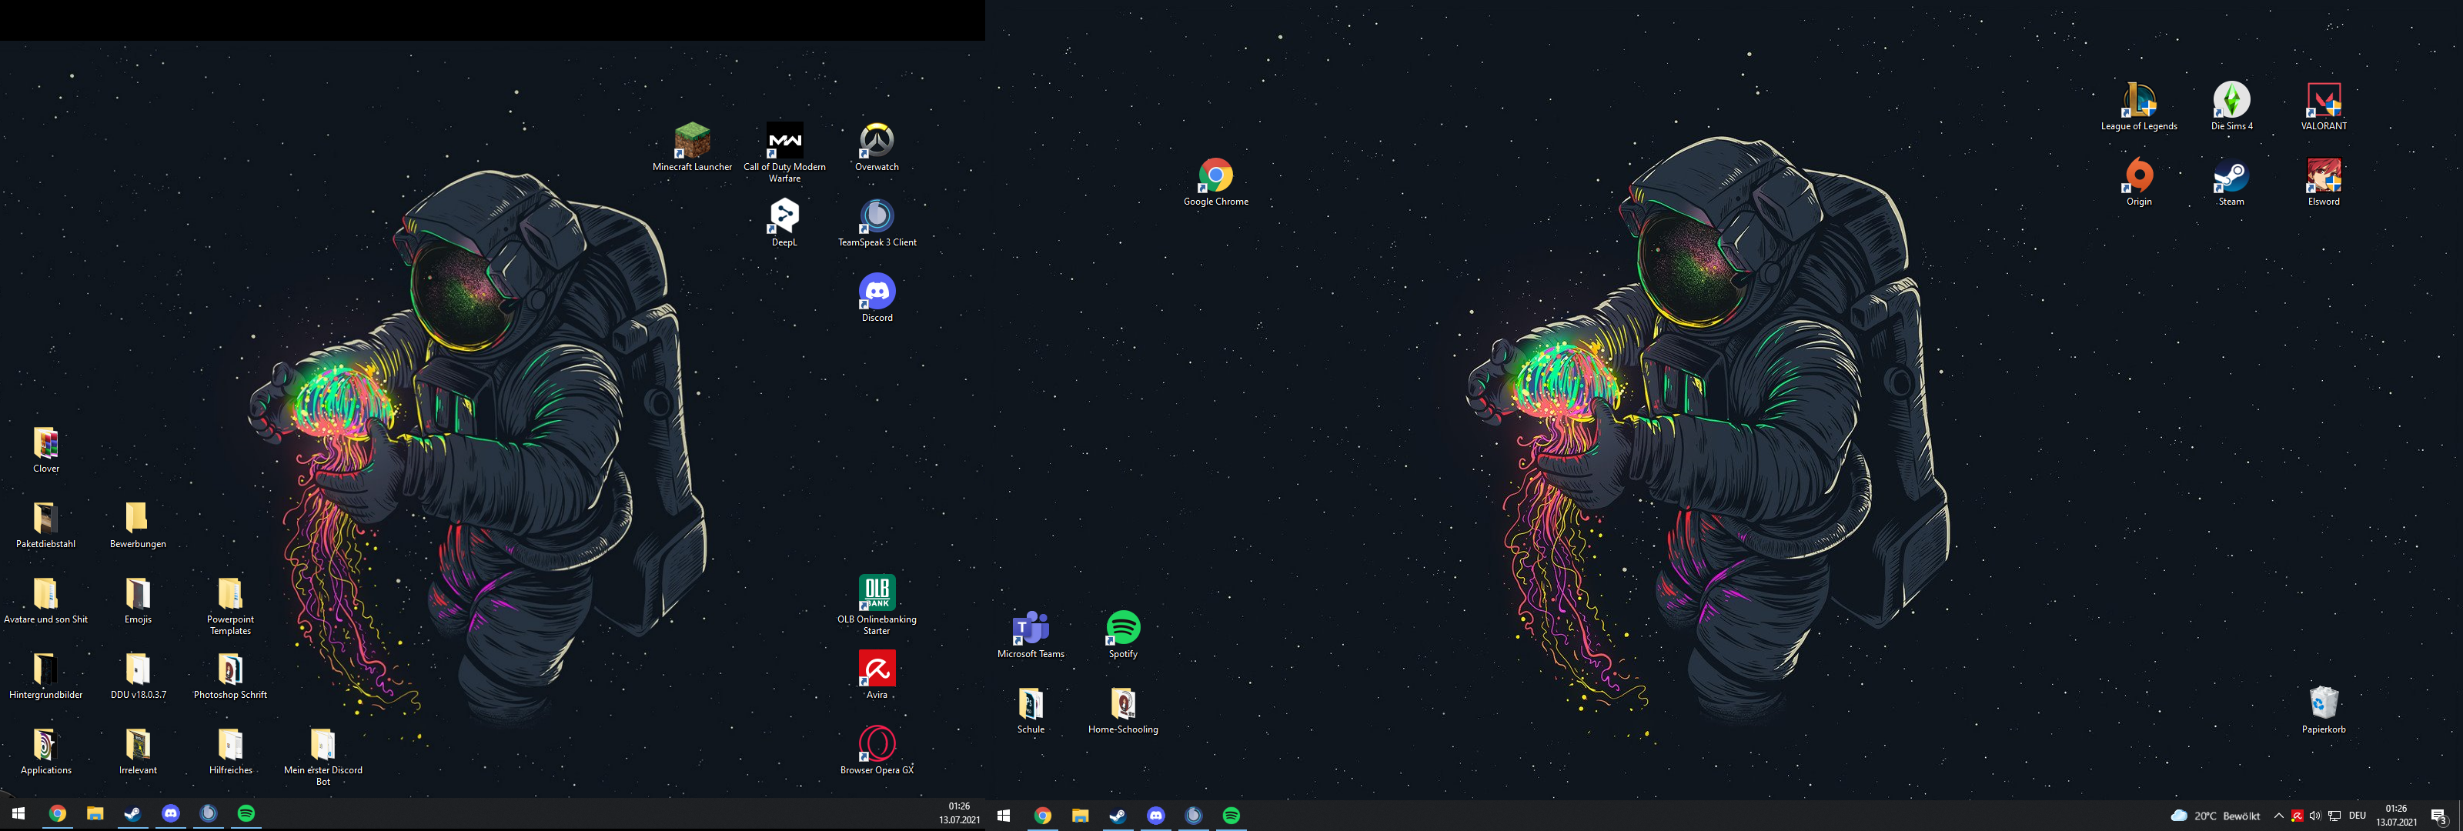Open the network icon in the system tray
This screenshot has width=2463, height=831.
point(2335,816)
